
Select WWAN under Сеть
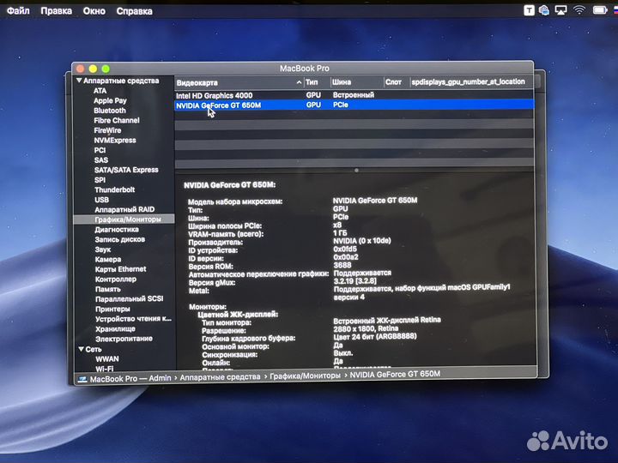tap(107, 359)
